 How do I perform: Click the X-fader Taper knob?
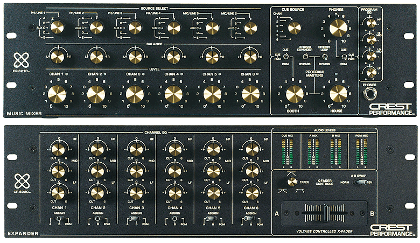coord(292,182)
